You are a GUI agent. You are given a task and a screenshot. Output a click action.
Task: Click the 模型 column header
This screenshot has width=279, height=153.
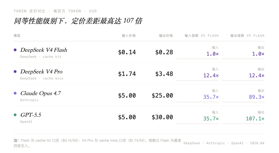tap(17, 36)
